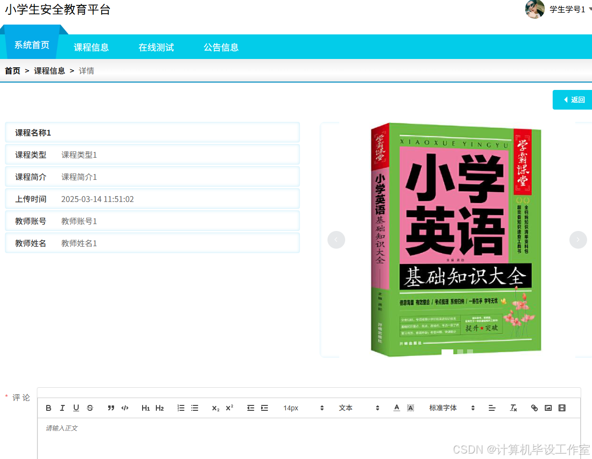
Task: Open the text color picker
Action: click(397, 408)
